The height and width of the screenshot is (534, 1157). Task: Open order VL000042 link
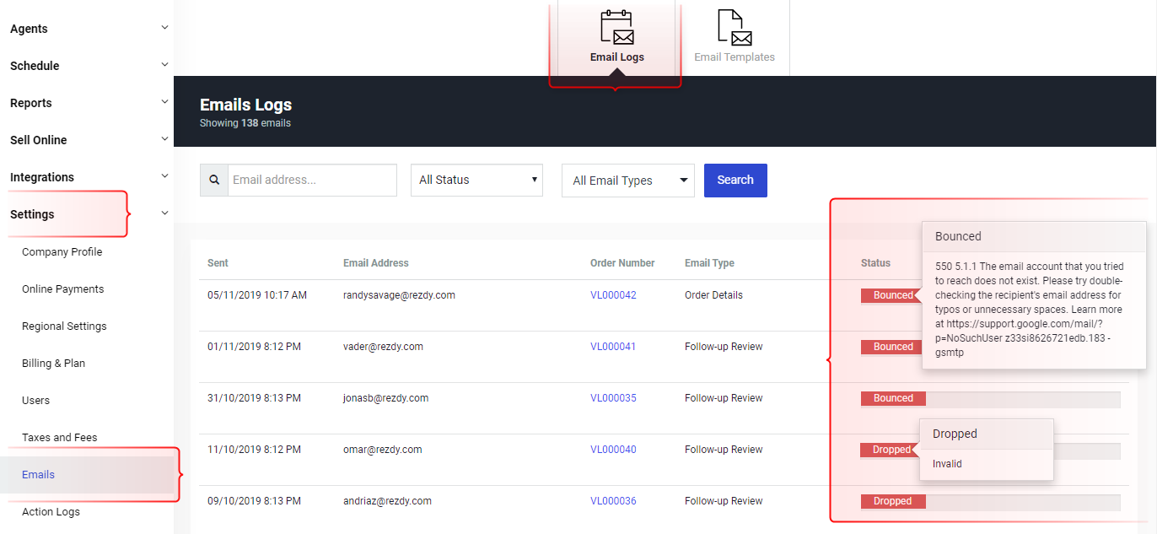click(x=613, y=295)
